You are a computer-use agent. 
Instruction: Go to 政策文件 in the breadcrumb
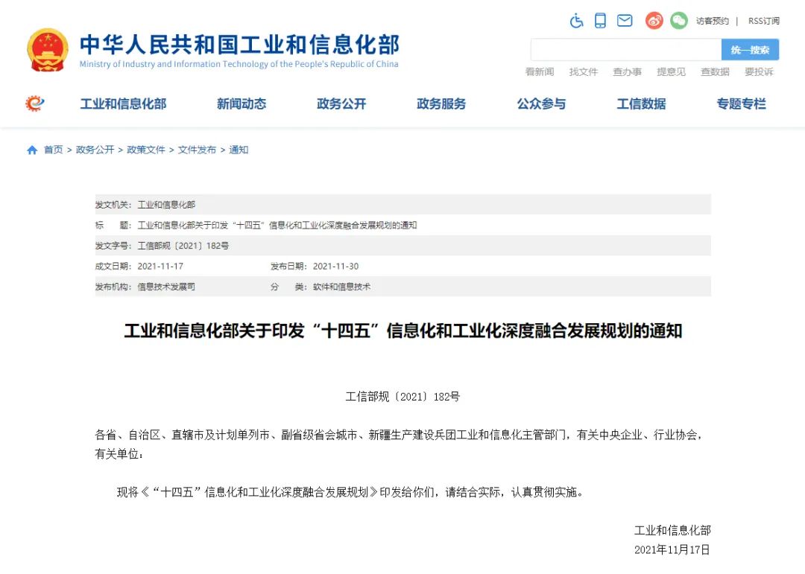pyautogui.click(x=146, y=150)
